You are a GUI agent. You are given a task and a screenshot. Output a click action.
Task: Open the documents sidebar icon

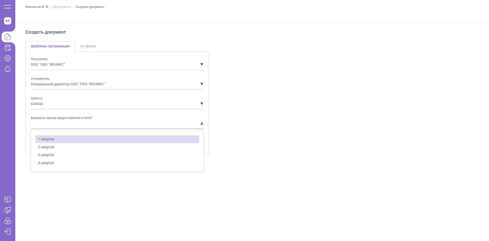[x=8, y=37]
